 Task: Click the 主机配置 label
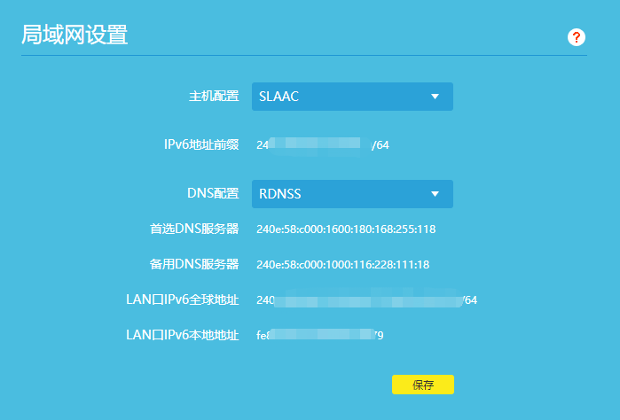214,96
